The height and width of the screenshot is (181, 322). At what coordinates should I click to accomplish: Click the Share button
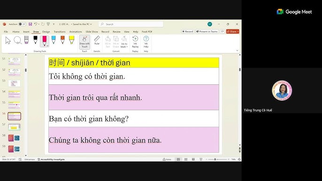[232, 31]
